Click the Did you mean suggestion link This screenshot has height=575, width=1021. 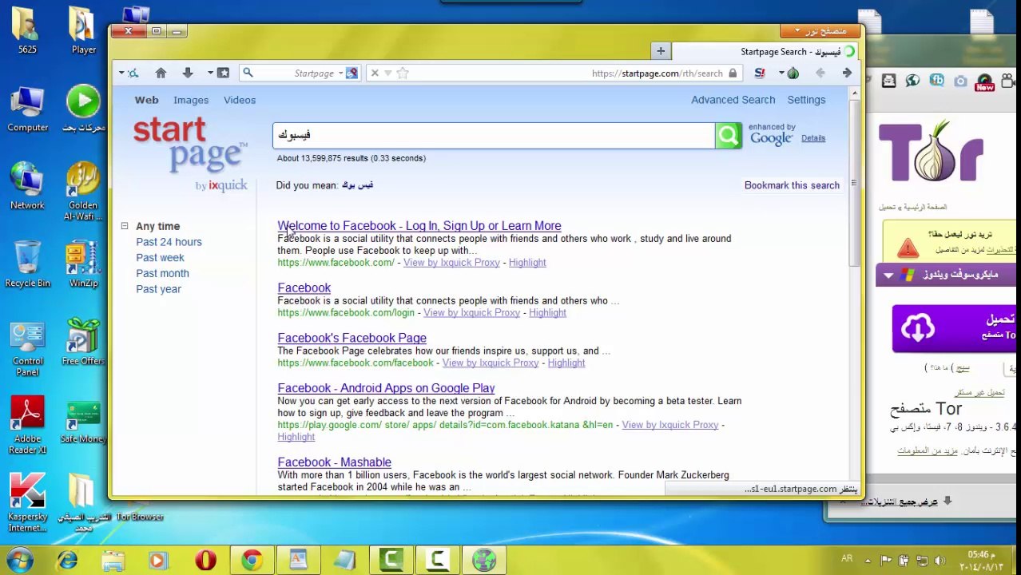pyautogui.click(x=357, y=185)
